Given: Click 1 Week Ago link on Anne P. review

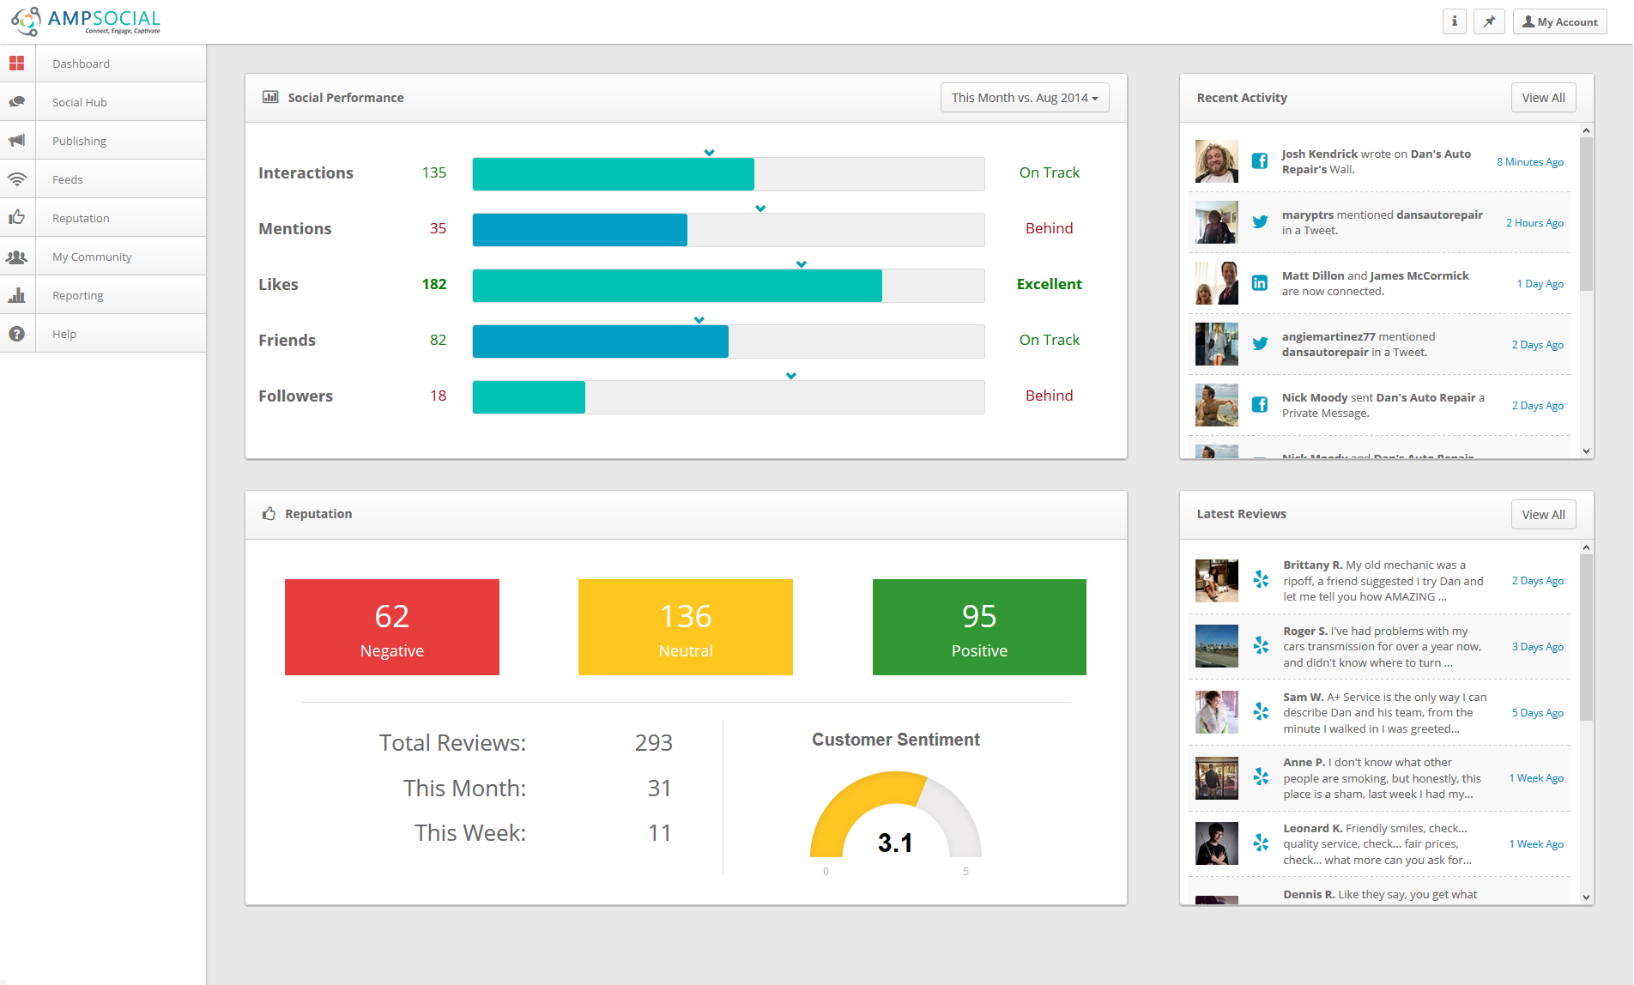Looking at the screenshot, I should click(x=1536, y=778).
